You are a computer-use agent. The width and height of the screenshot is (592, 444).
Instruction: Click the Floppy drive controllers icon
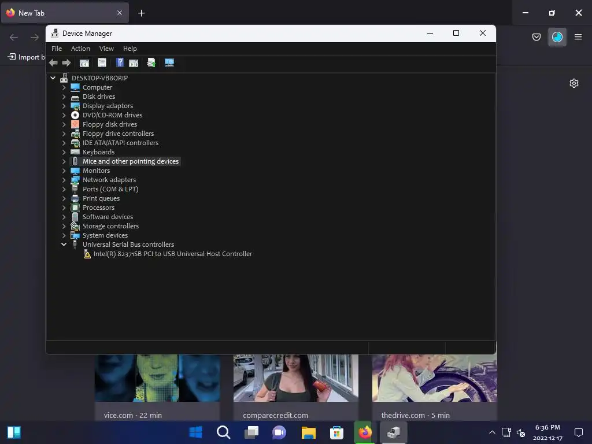[x=75, y=134]
